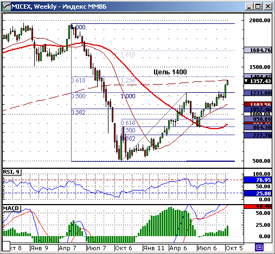Click the 'Апр 7' date on time axis

tap(68, 248)
